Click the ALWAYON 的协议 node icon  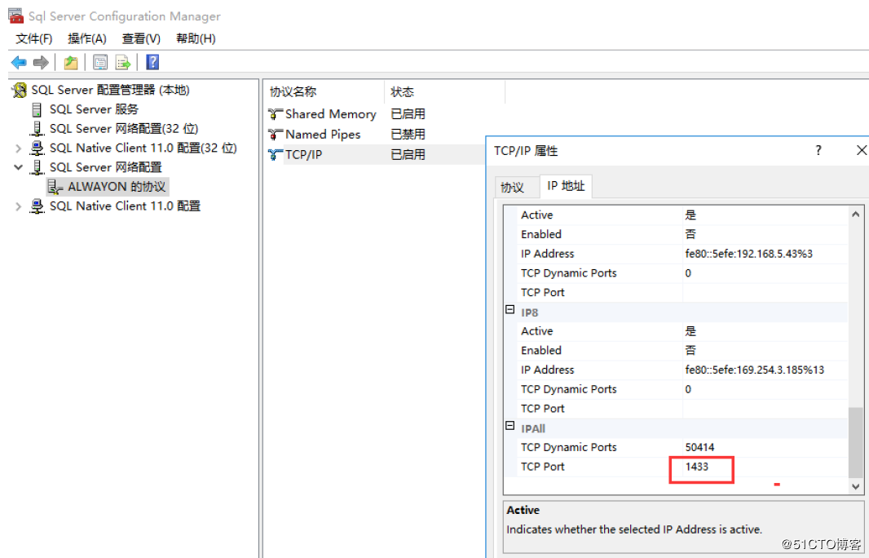55,187
